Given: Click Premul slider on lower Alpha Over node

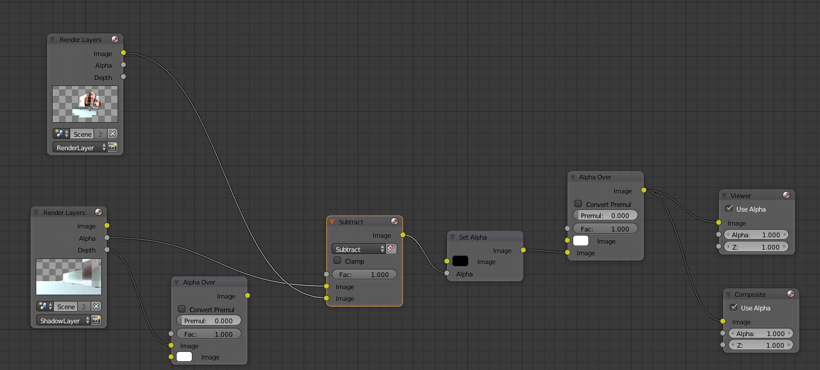Looking at the screenshot, I should point(209,320).
